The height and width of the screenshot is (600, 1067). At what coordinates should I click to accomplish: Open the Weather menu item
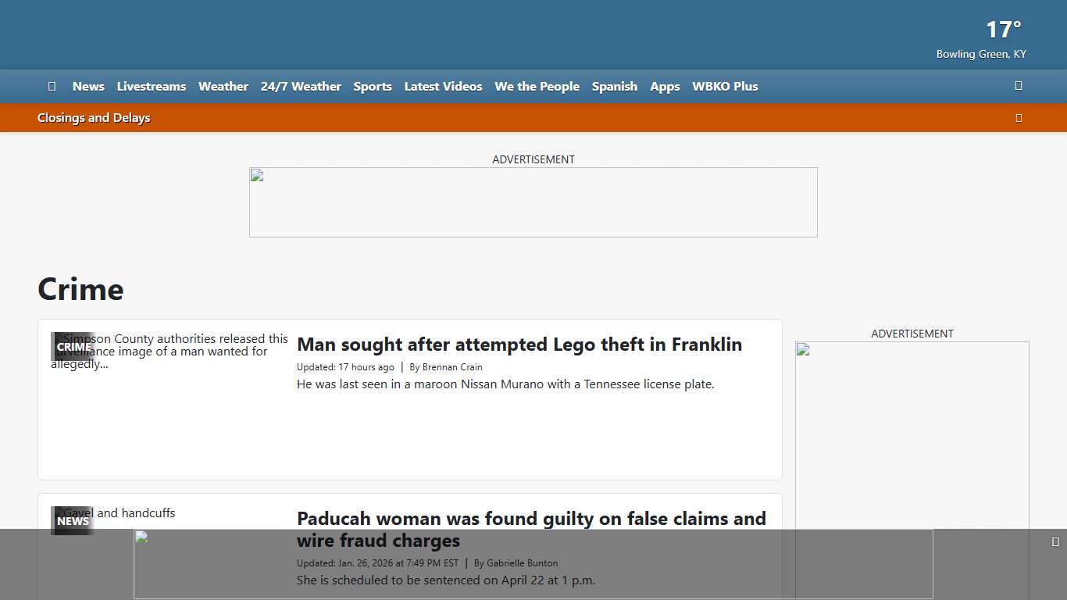pos(223,87)
